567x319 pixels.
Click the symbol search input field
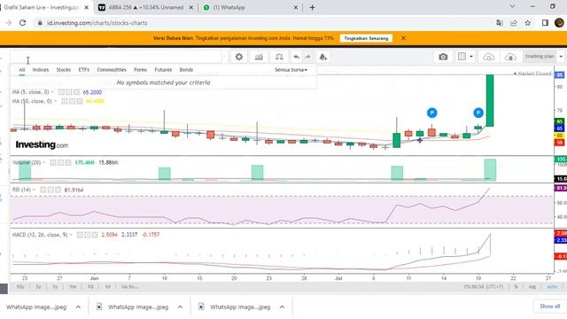point(116,57)
